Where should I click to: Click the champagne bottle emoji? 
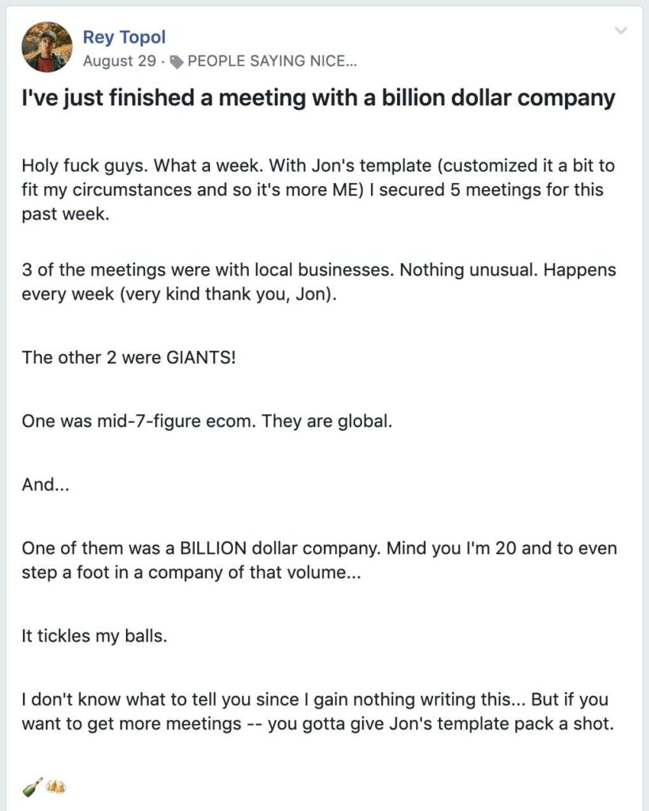pyautogui.click(x=32, y=788)
